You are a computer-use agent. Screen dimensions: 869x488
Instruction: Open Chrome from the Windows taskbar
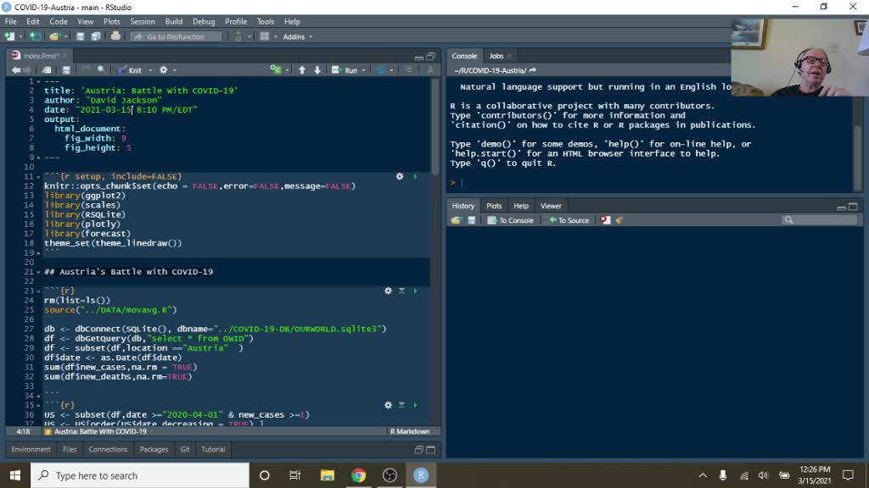[x=358, y=475]
